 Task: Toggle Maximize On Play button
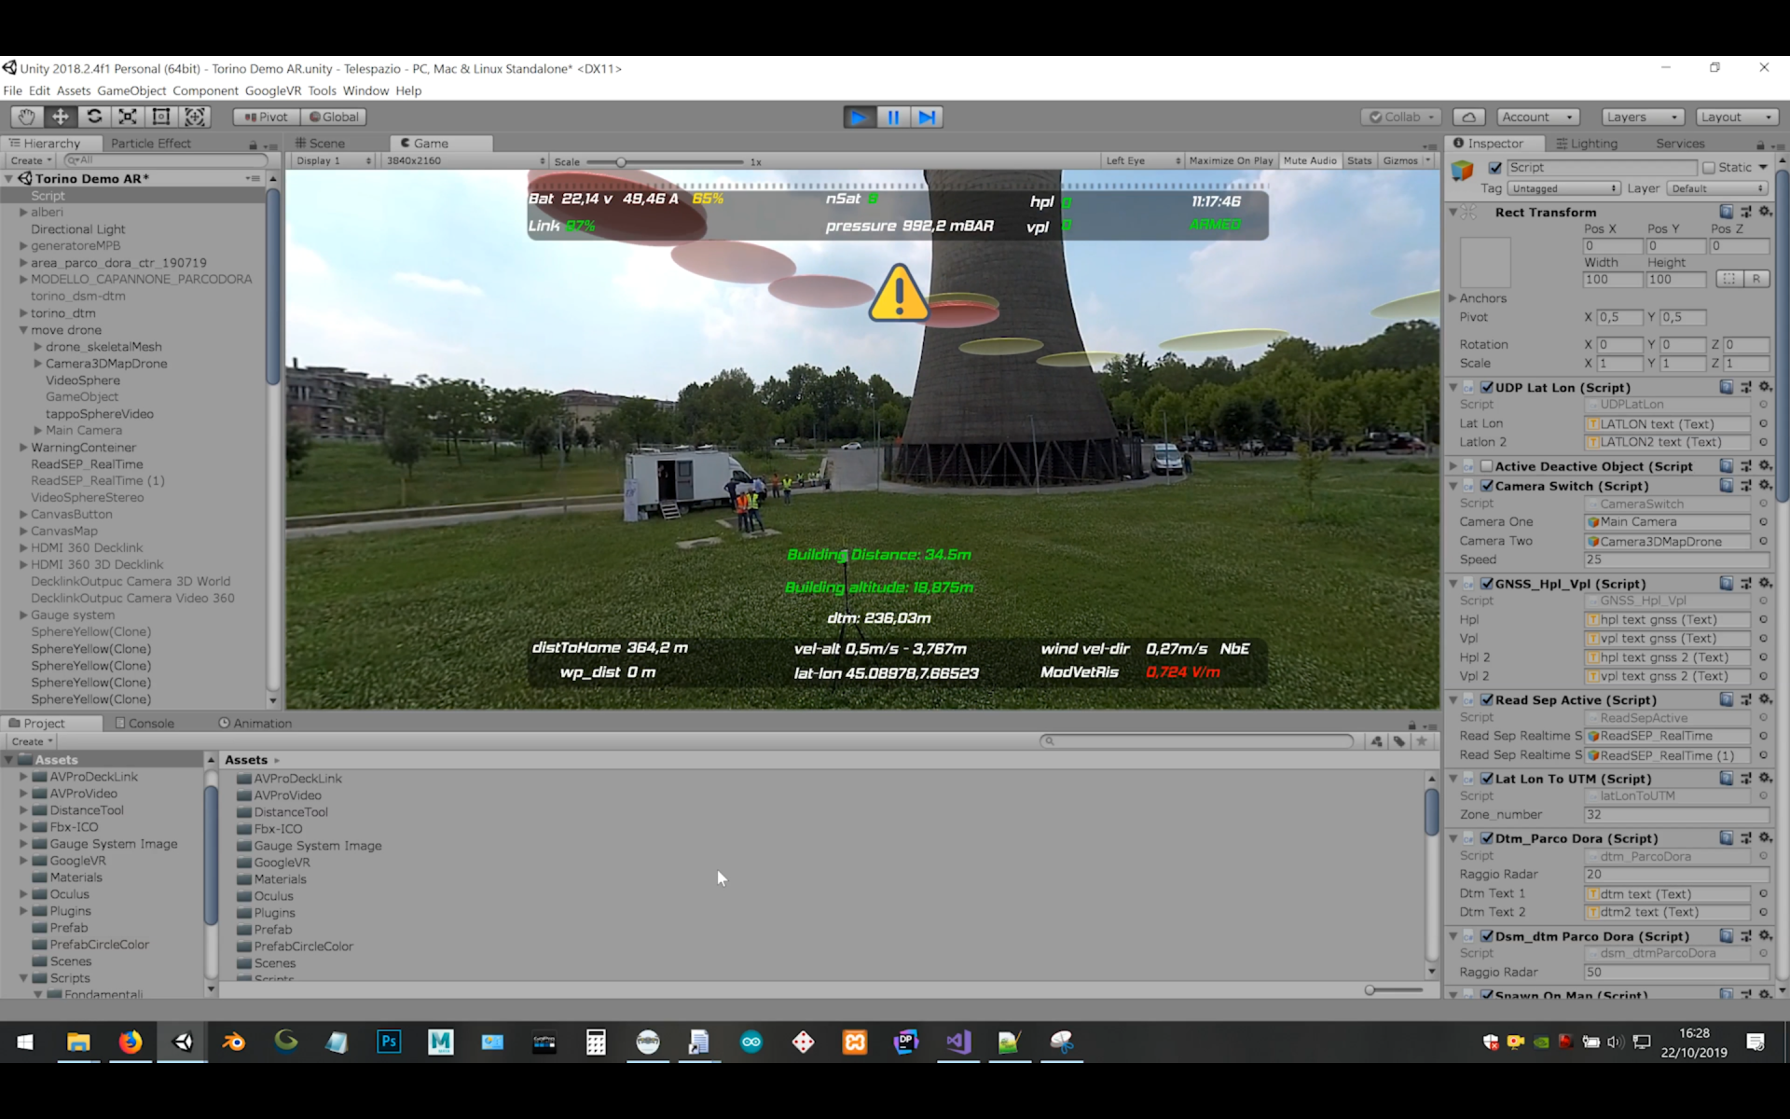pyautogui.click(x=1231, y=161)
